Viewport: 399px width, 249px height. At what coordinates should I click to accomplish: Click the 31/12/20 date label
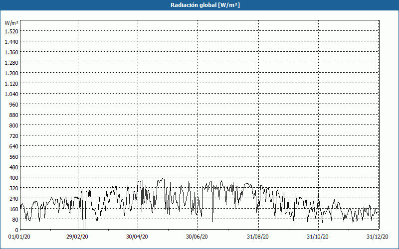click(378, 237)
